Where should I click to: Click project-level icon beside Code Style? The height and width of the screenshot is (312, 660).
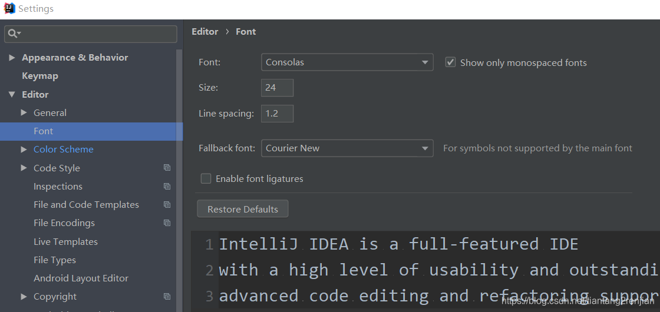167,167
